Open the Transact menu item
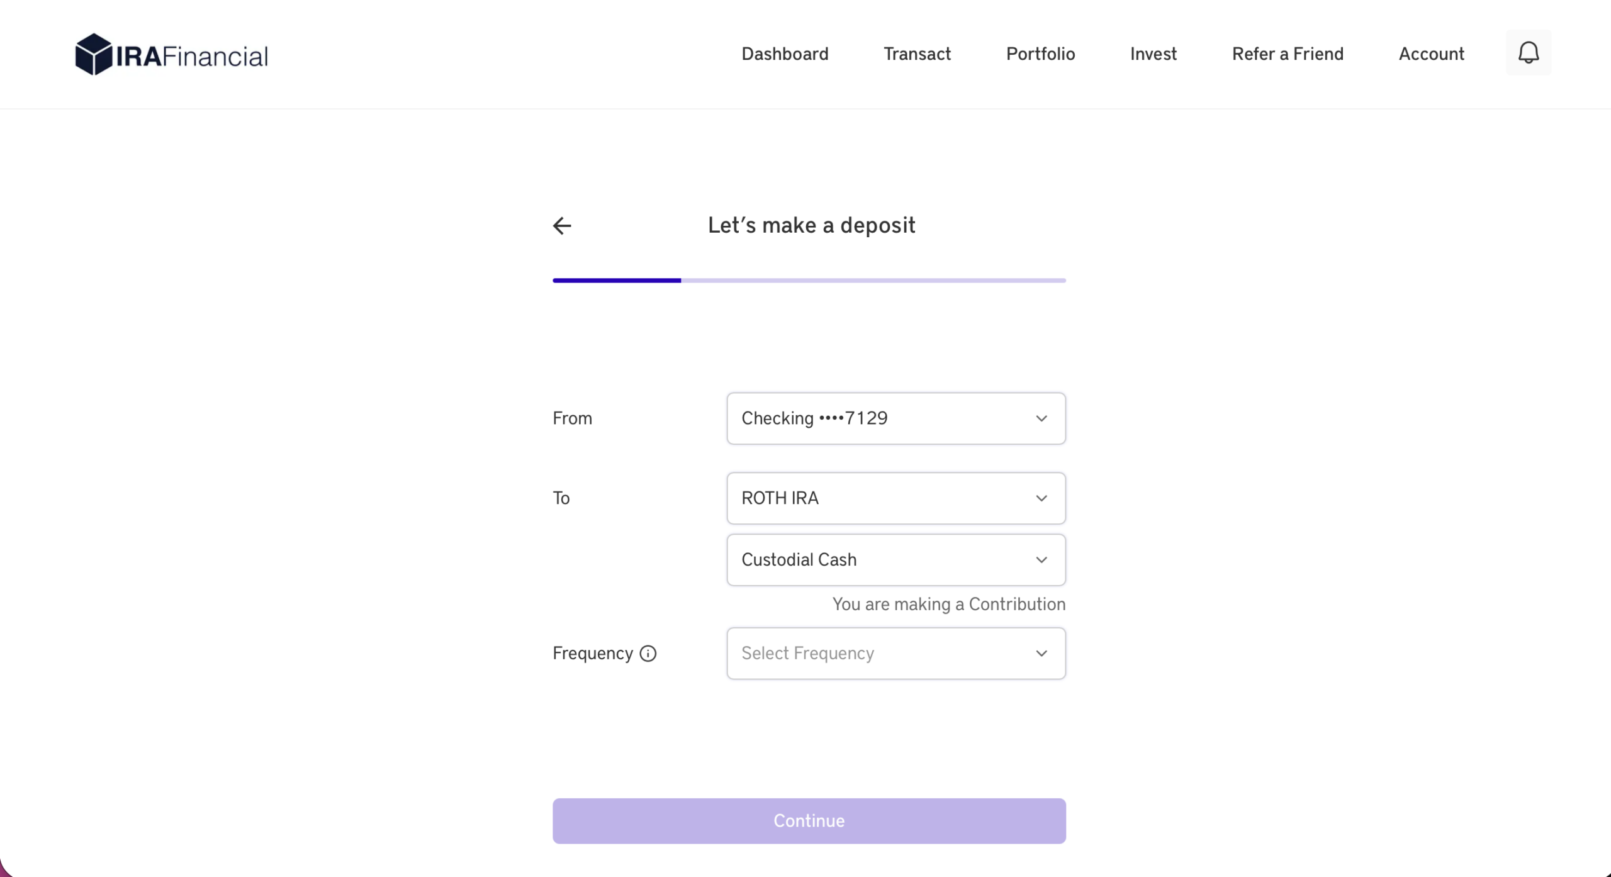The image size is (1611, 877). (x=917, y=54)
